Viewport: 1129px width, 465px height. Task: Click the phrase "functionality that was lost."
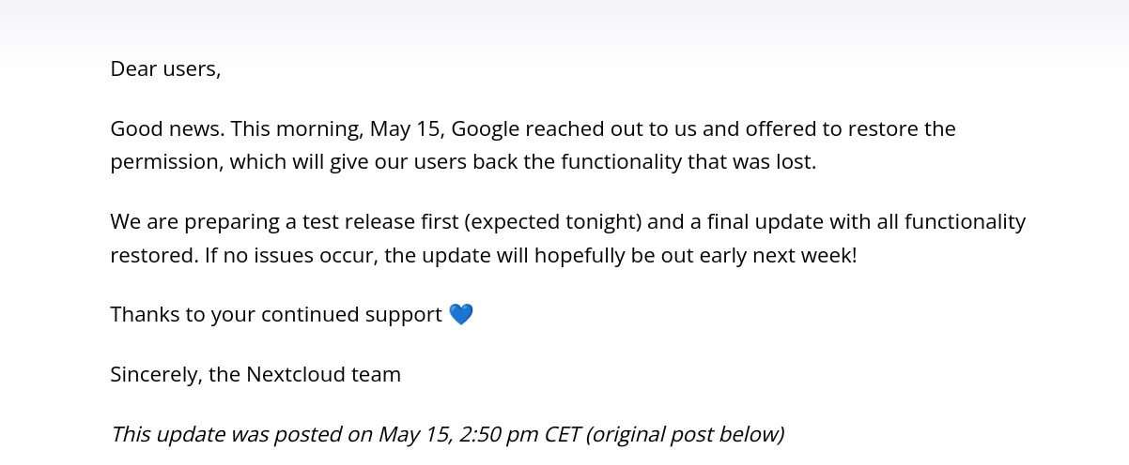pos(688,161)
